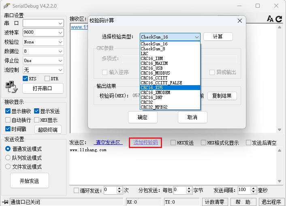
Task: Select CRC16_MODBUS option
Action: (x=170, y=73)
